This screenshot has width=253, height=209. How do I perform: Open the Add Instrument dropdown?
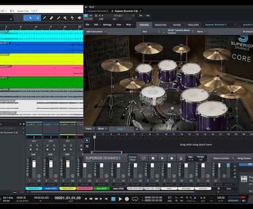click(x=96, y=31)
